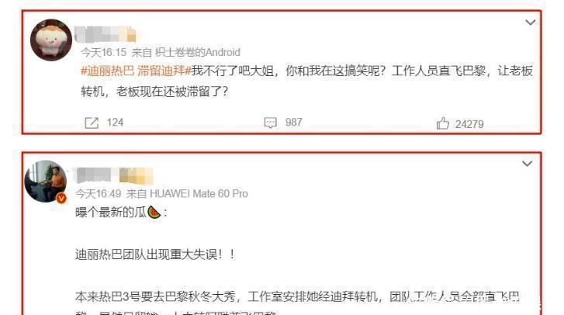The width and height of the screenshot is (564, 315).
Task: Open comments via the speech bubble icon
Action: pyautogui.click(x=270, y=123)
